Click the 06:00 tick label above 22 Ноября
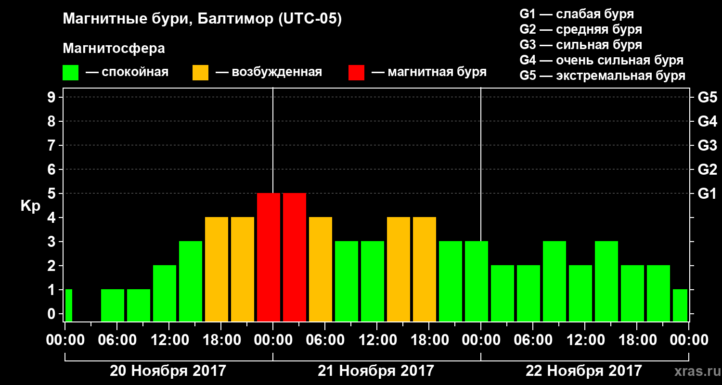This screenshot has height=385, width=722. tap(533, 340)
